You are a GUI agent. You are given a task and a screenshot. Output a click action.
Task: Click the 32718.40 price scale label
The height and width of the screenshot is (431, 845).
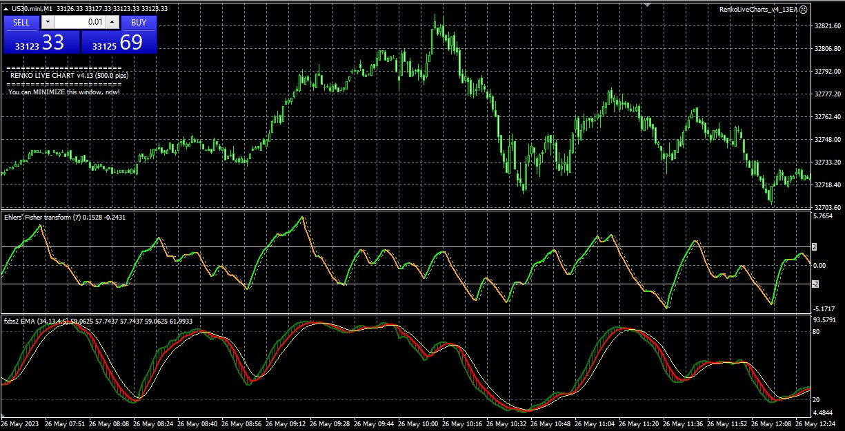[826, 185]
